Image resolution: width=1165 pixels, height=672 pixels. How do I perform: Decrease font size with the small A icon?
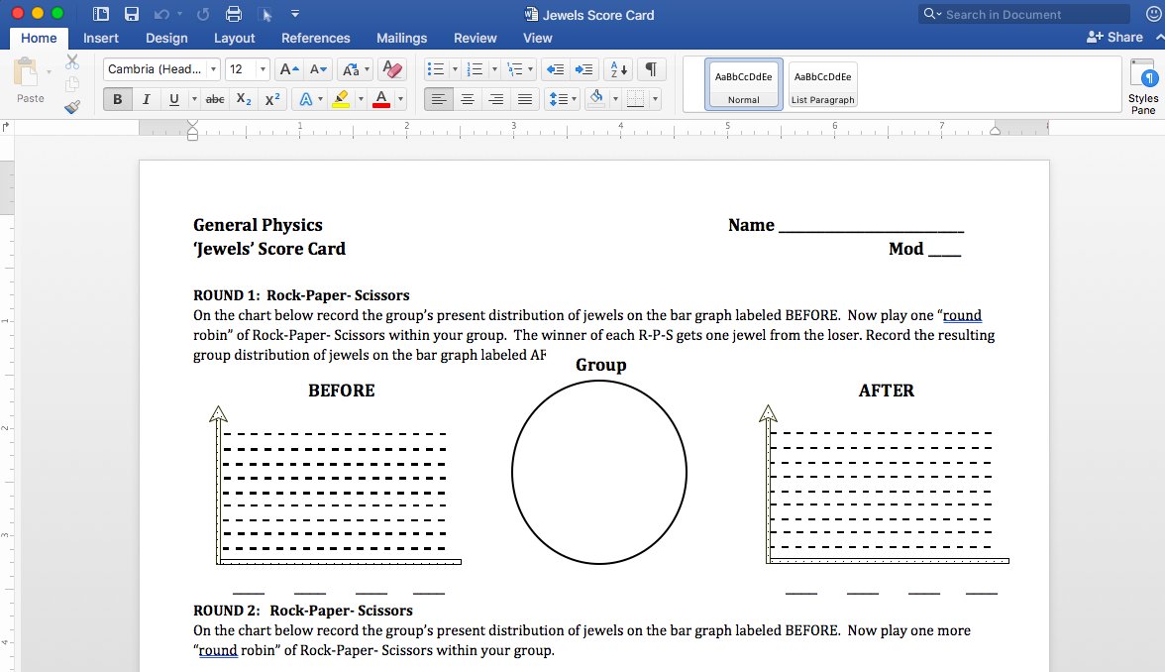tap(318, 69)
